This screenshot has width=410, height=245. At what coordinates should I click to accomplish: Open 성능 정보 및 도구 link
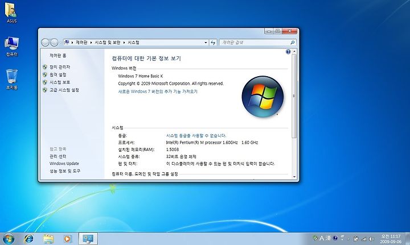[x=65, y=171]
